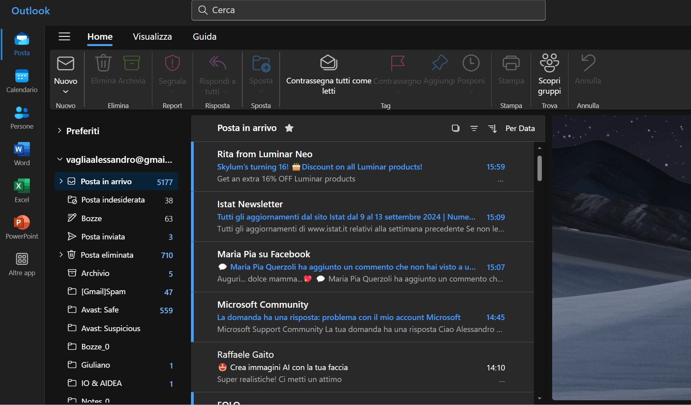Image resolution: width=691 pixels, height=405 pixels.
Task: Select the Avast: Suspicious folder
Action: point(116,328)
